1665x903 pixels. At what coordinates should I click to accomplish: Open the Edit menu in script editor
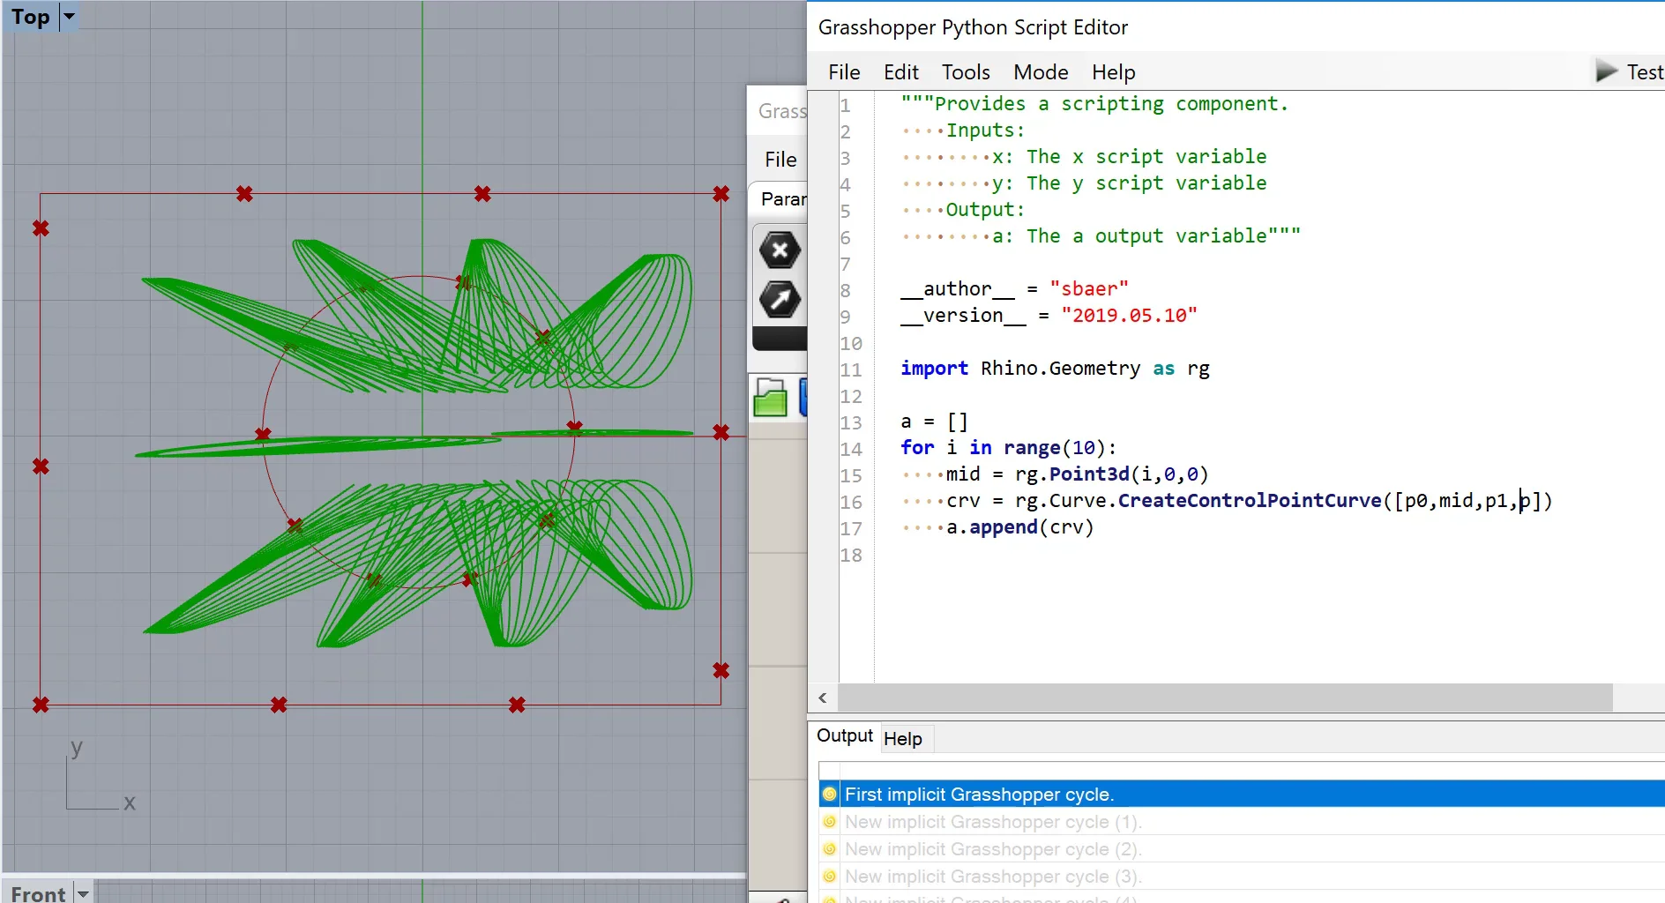point(900,72)
